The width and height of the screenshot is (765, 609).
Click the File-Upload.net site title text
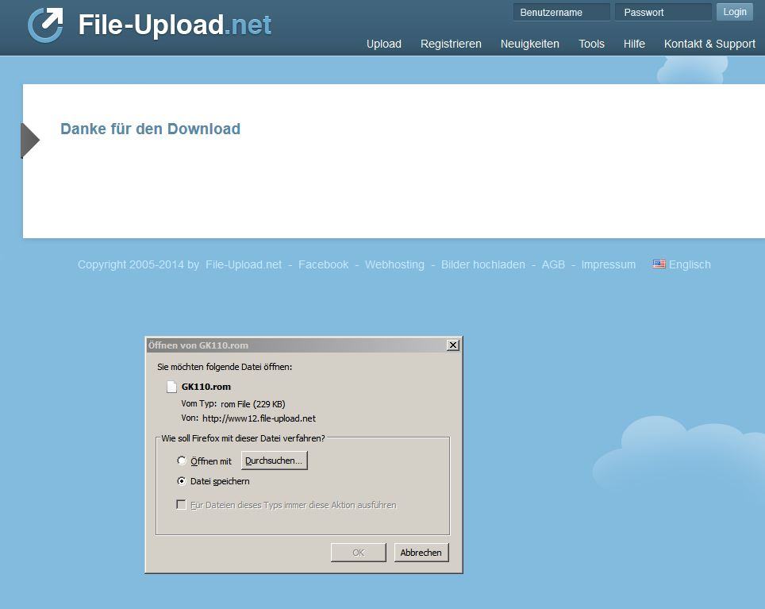pos(175,25)
